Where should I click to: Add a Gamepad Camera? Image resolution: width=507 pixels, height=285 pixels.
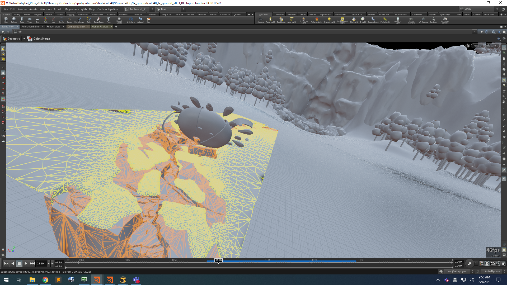pos(445,20)
